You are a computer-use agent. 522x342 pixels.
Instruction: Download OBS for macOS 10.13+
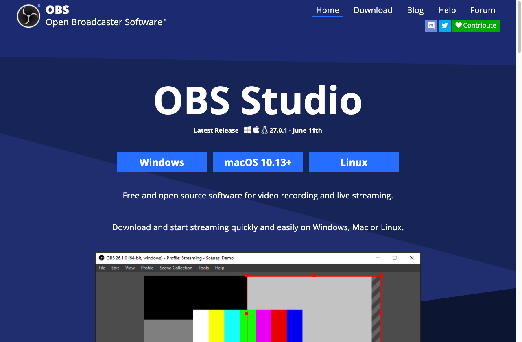click(x=258, y=162)
